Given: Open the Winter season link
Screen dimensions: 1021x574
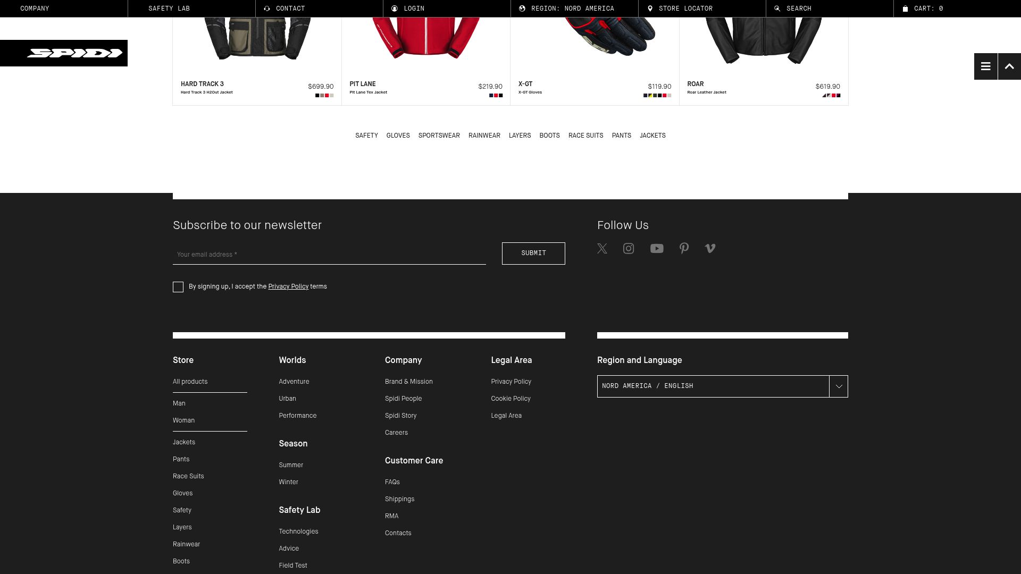Looking at the screenshot, I should (288, 482).
